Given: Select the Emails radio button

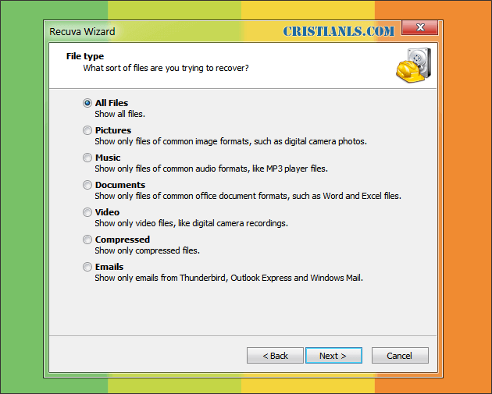Looking at the screenshot, I should coord(87,267).
